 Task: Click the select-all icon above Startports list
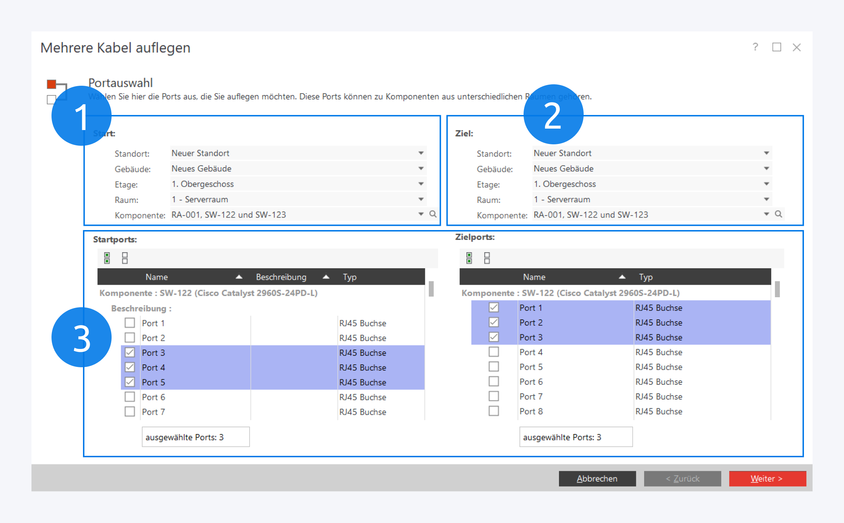click(107, 258)
